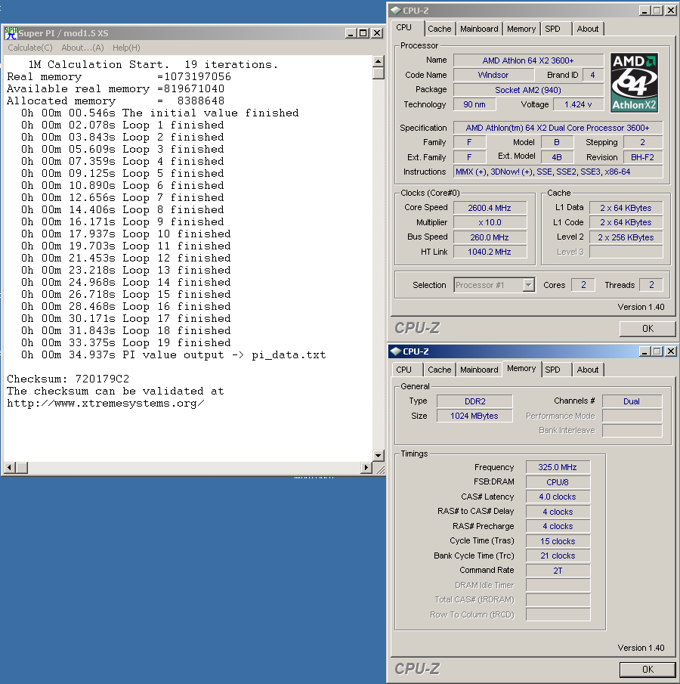Click the HT Link value 1040.2 MHz
The width and height of the screenshot is (680, 684).
point(490,252)
